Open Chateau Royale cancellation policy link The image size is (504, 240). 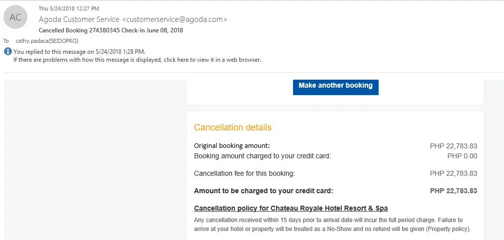(291, 208)
